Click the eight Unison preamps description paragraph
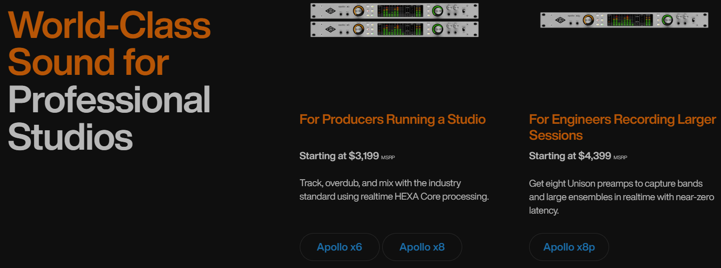The height and width of the screenshot is (268, 721). [622, 197]
